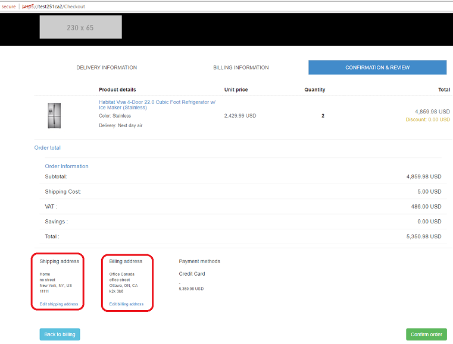Click the Discount 0.00 USD text
The image size is (453, 344).
coord(427,120)
